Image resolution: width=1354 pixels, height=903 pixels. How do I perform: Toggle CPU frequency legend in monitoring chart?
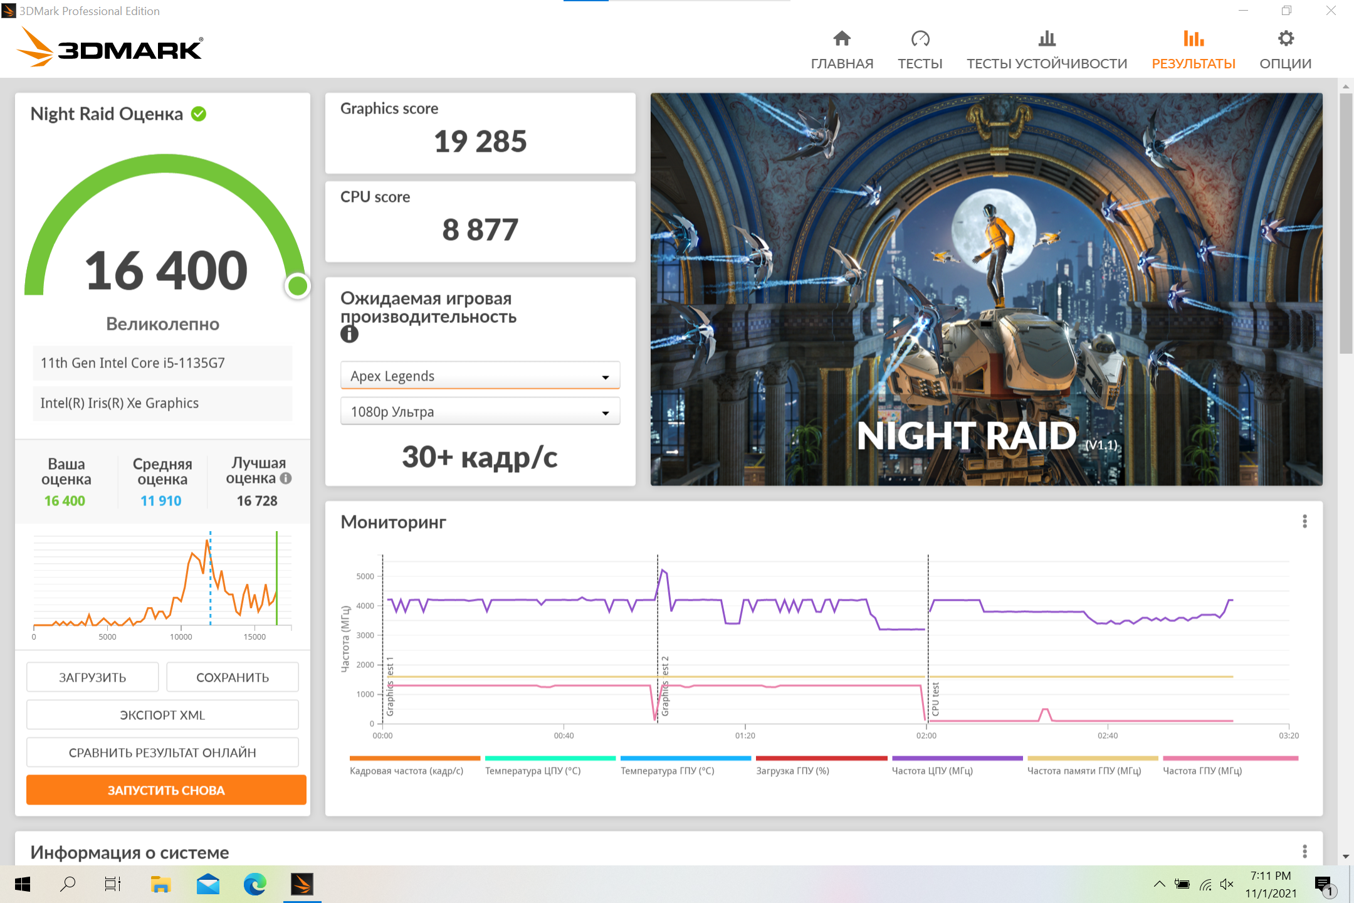tap(932, 771)
